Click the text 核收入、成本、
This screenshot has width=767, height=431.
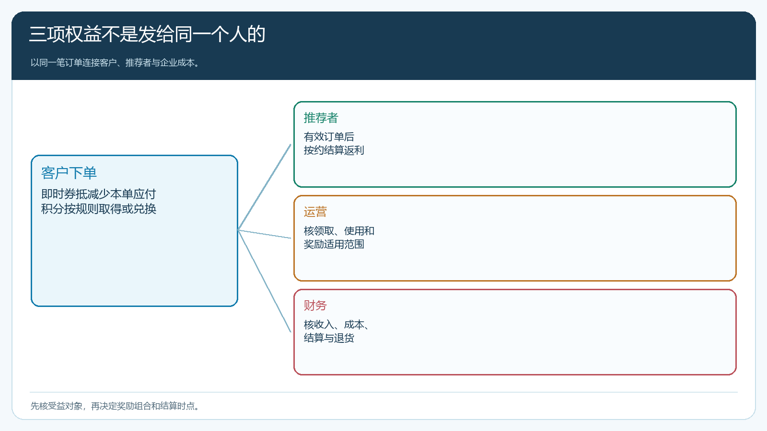tap(337, 325)
